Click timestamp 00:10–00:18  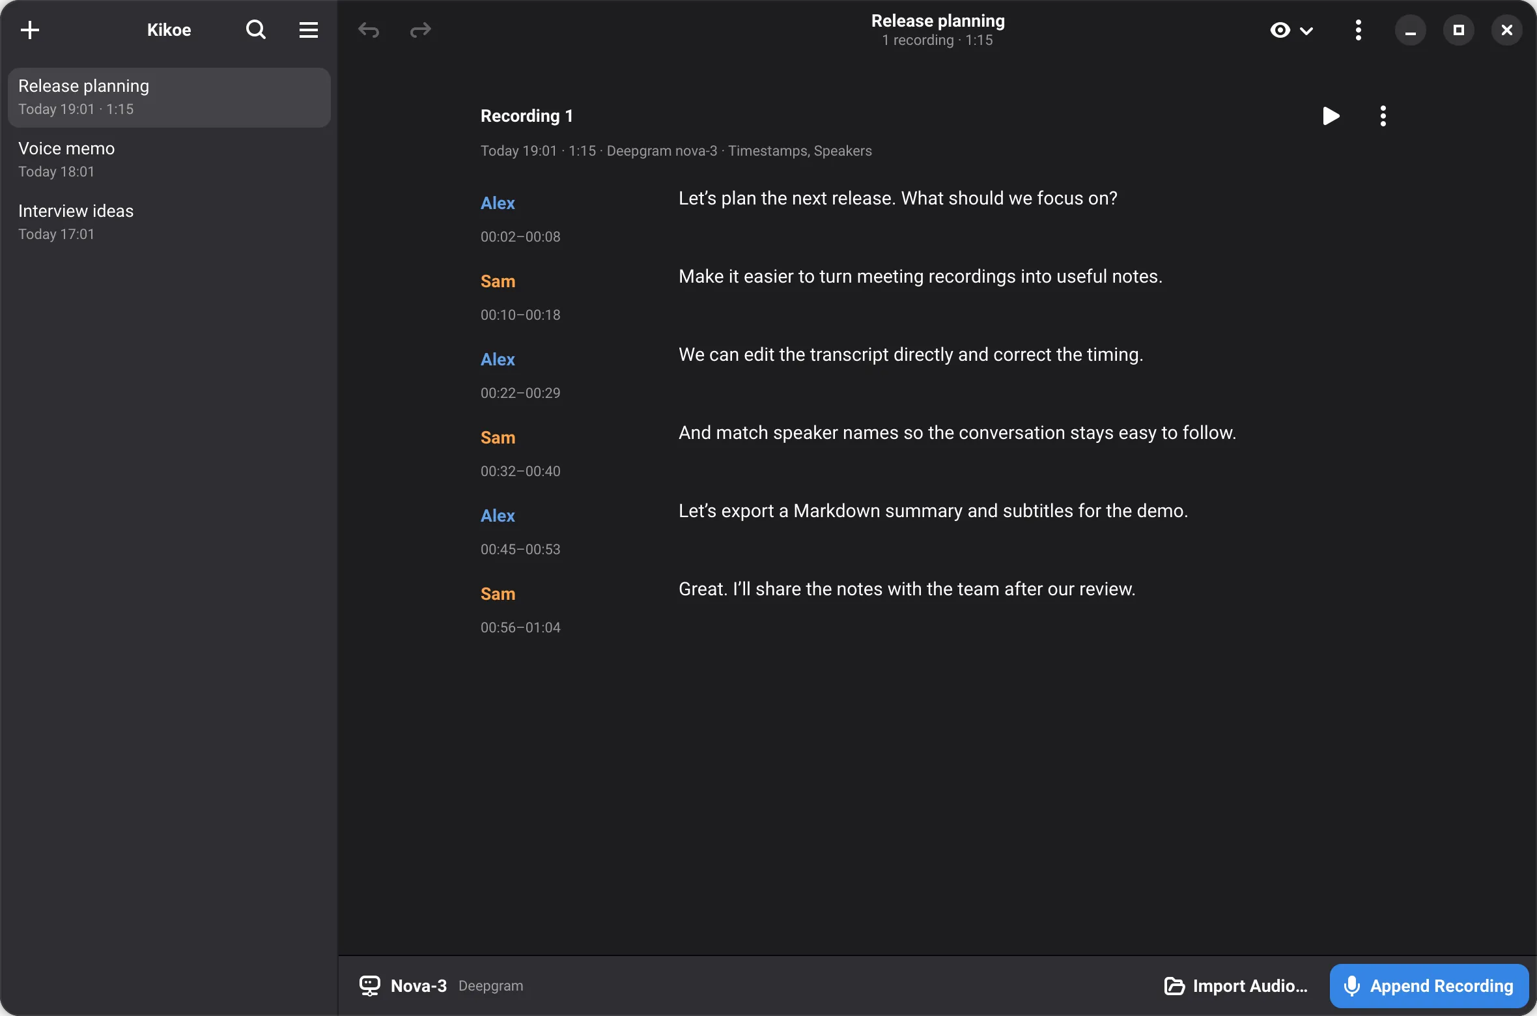click(x=520, y=315)
